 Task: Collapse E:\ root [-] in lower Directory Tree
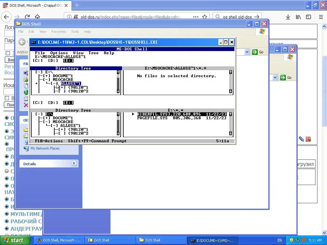point(39,114)
